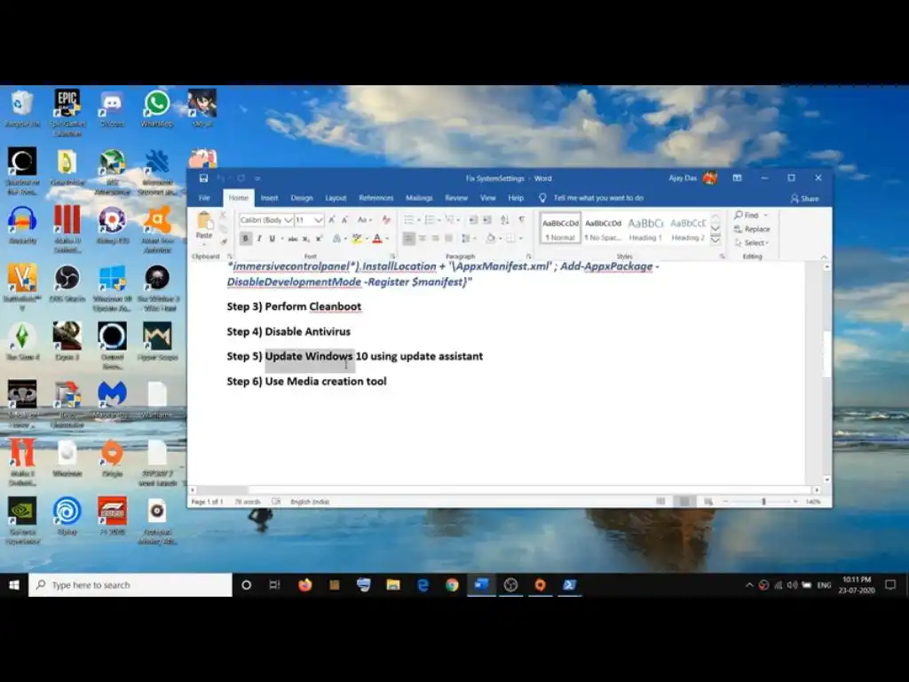
Task: Click the Justify alignment icon
Action: 448,238
